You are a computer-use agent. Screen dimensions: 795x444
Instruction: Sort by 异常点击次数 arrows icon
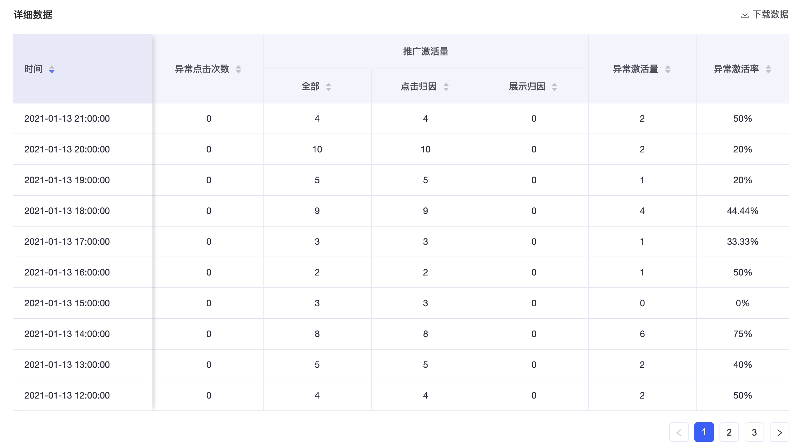238,69
